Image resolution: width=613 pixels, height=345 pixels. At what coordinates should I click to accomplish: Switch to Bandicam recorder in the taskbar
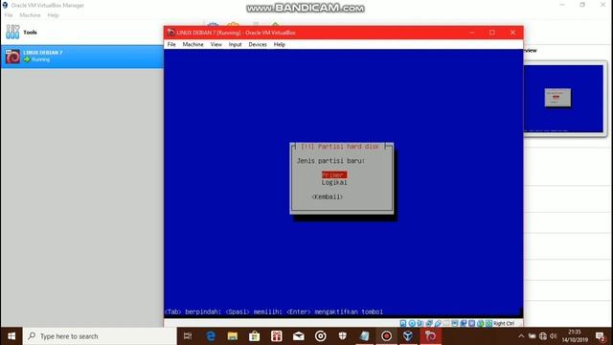pyautogui.click(x=386, y=336)
